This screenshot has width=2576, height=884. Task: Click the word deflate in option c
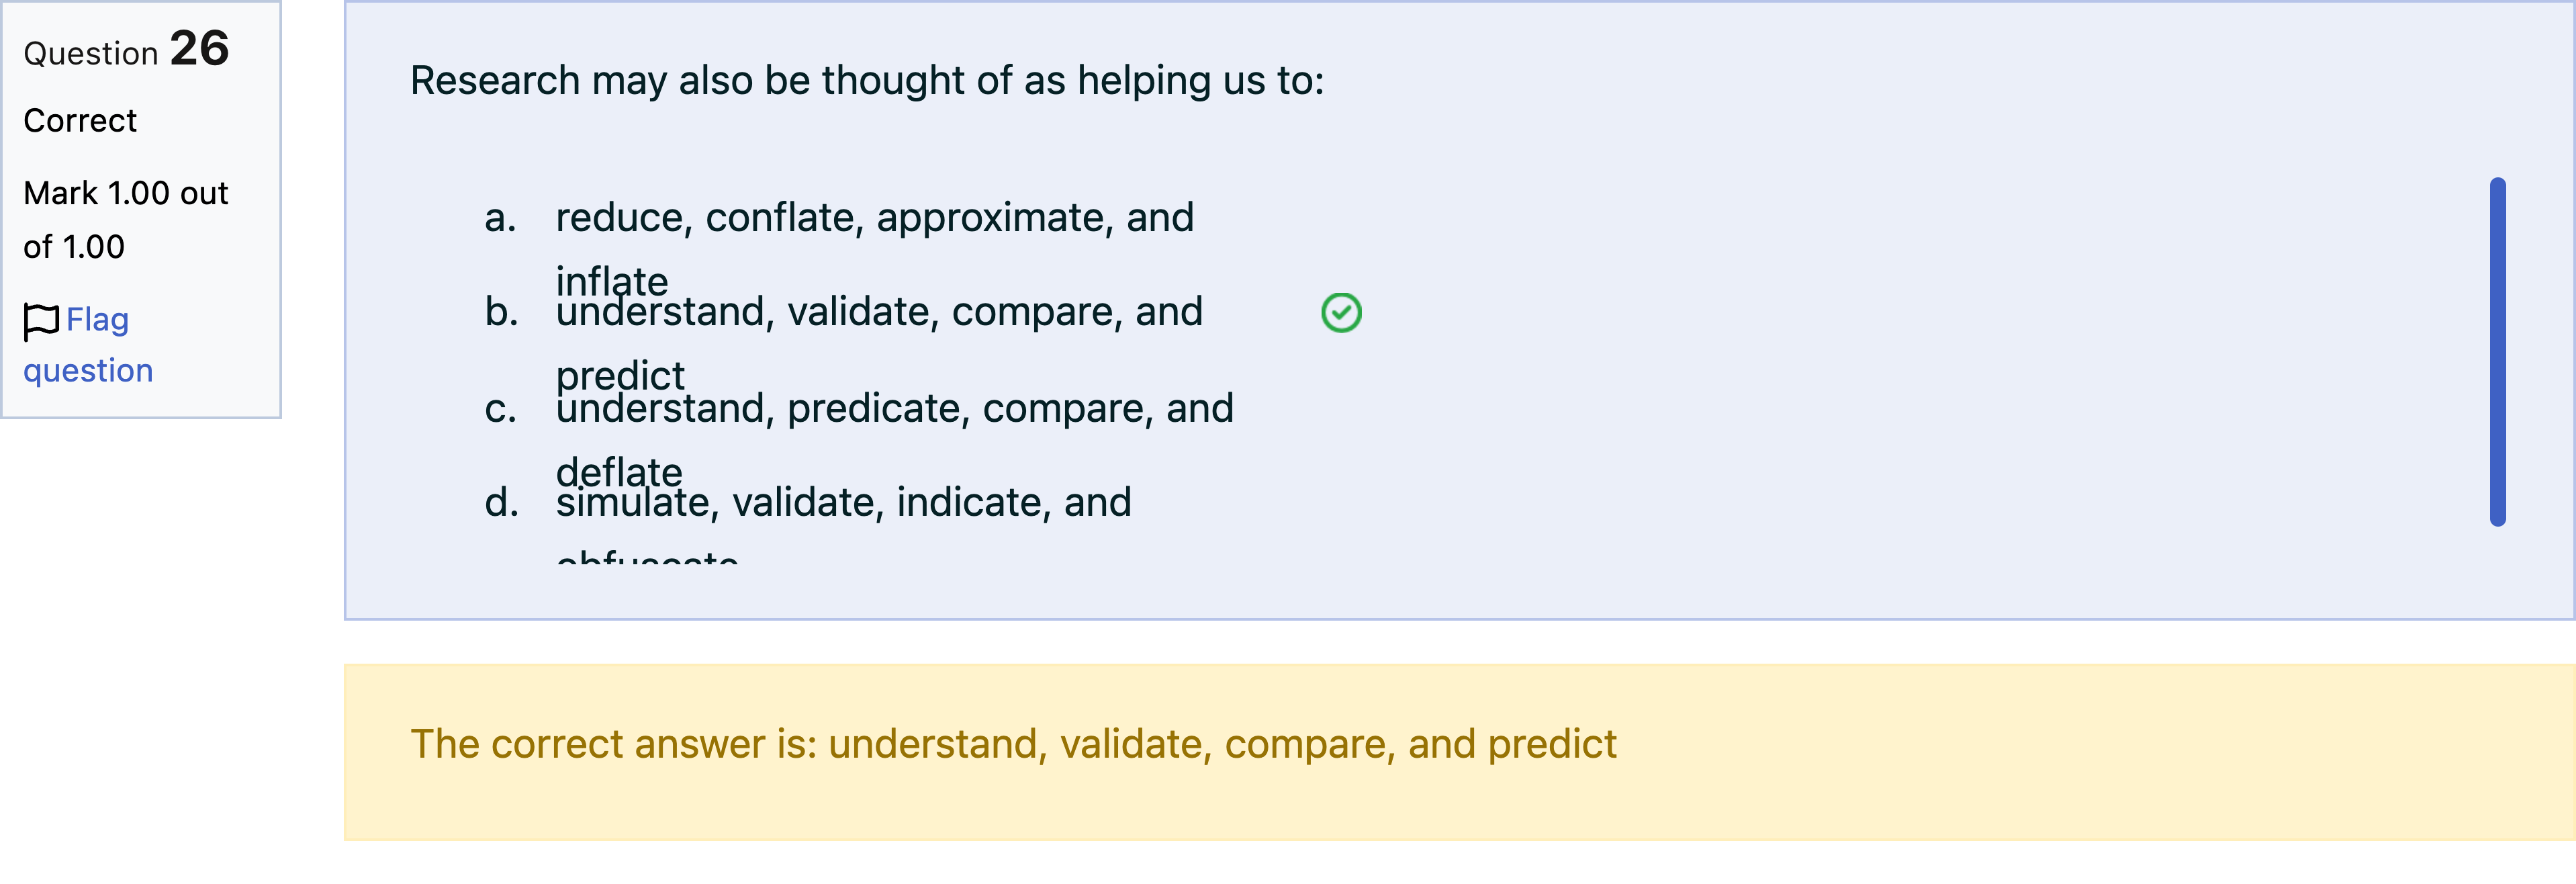(x=619, y=471)
